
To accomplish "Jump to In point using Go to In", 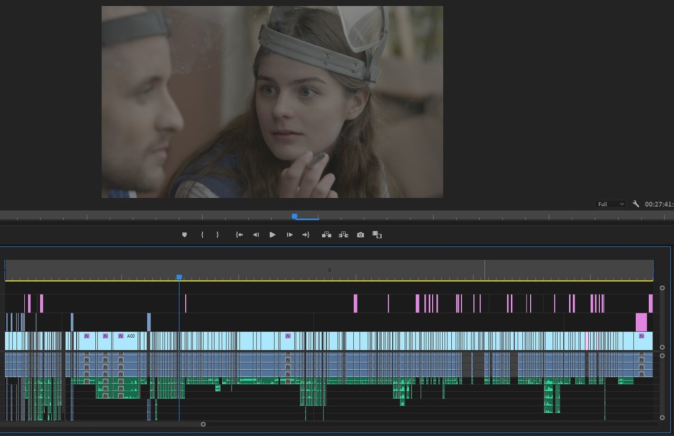I will click(239, 235).
